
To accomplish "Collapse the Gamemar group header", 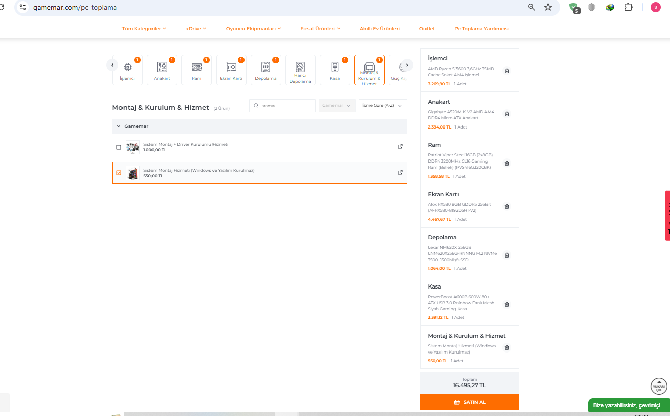I will [x=260, y=126].
